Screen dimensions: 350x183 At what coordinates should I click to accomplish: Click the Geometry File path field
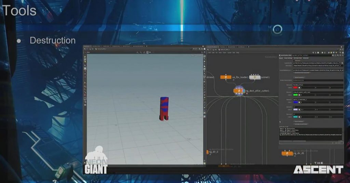(316, 63)
